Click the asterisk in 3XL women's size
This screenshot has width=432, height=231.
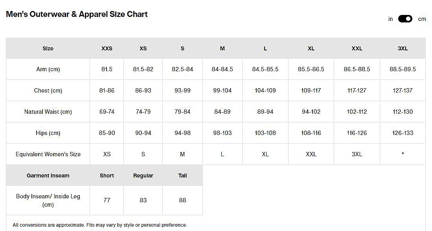click(x=403, y=154)
